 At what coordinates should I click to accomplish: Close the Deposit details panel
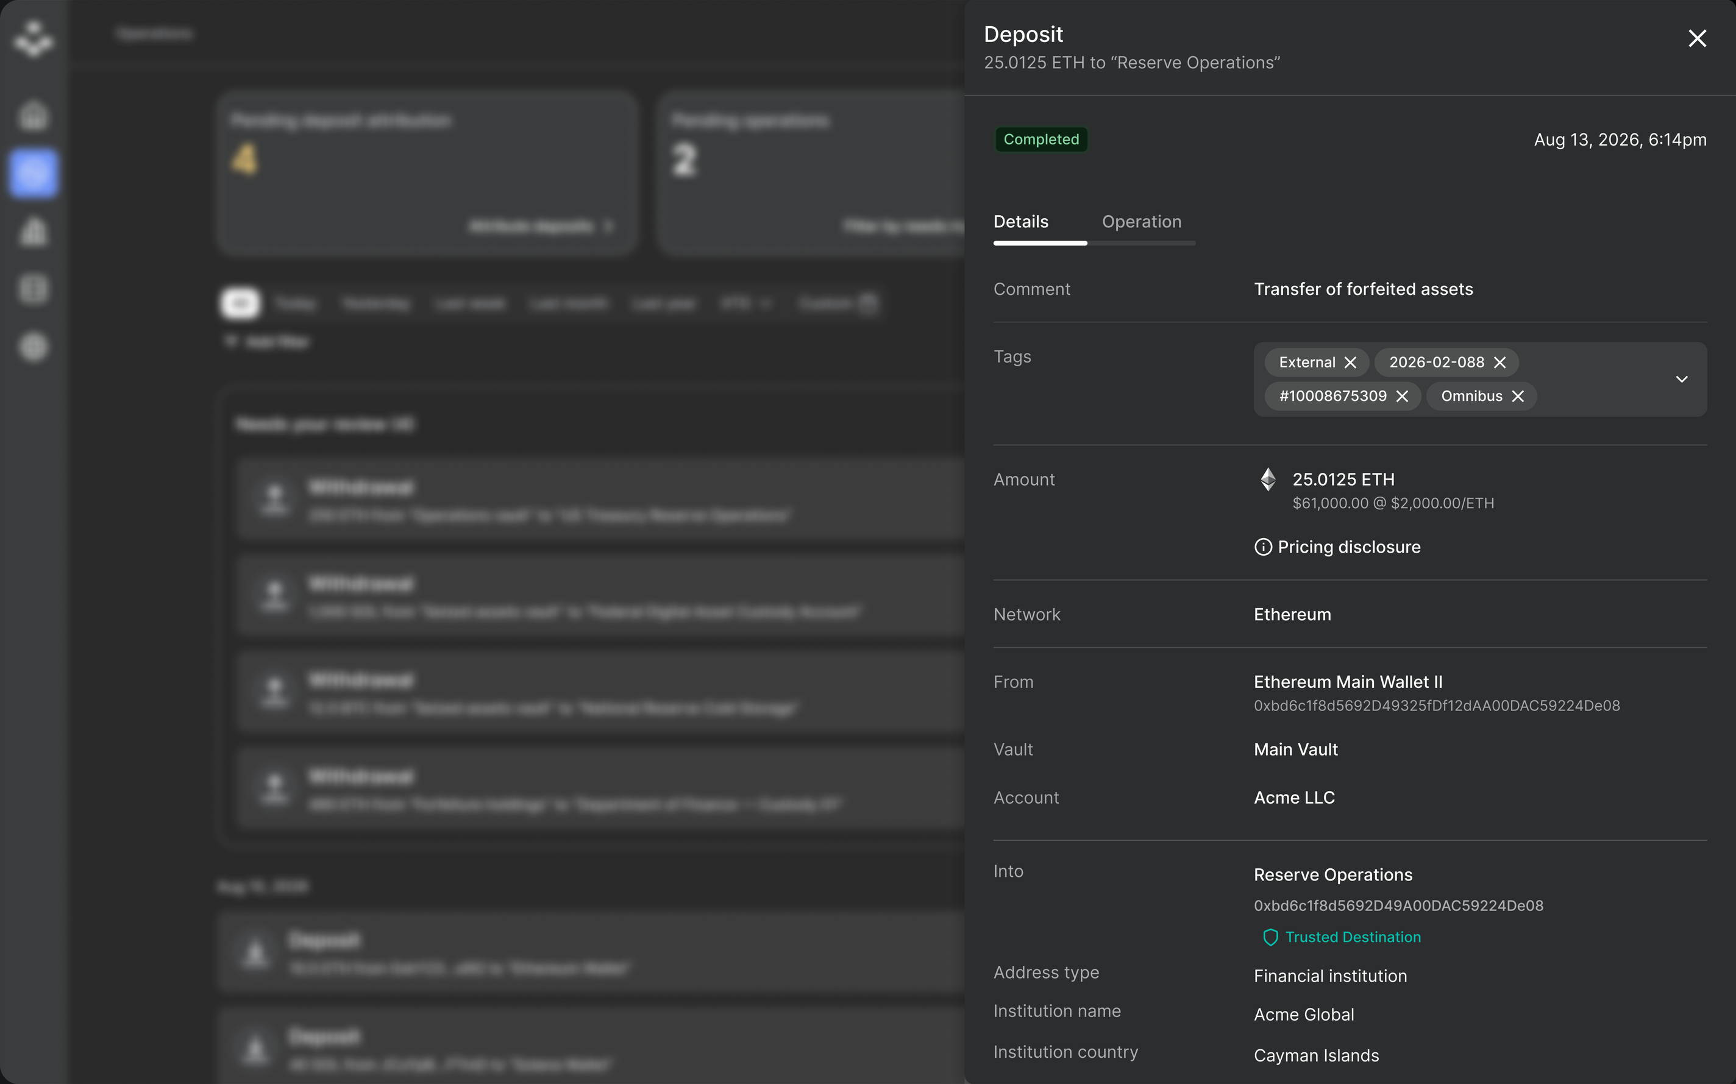pos(1696,38)
